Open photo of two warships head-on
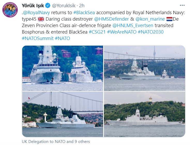190x145 pixels. click(x=63, y=68)
